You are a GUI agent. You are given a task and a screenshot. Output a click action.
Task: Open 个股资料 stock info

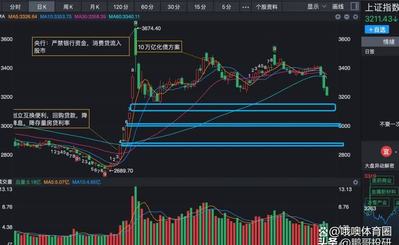click(267, 6)
